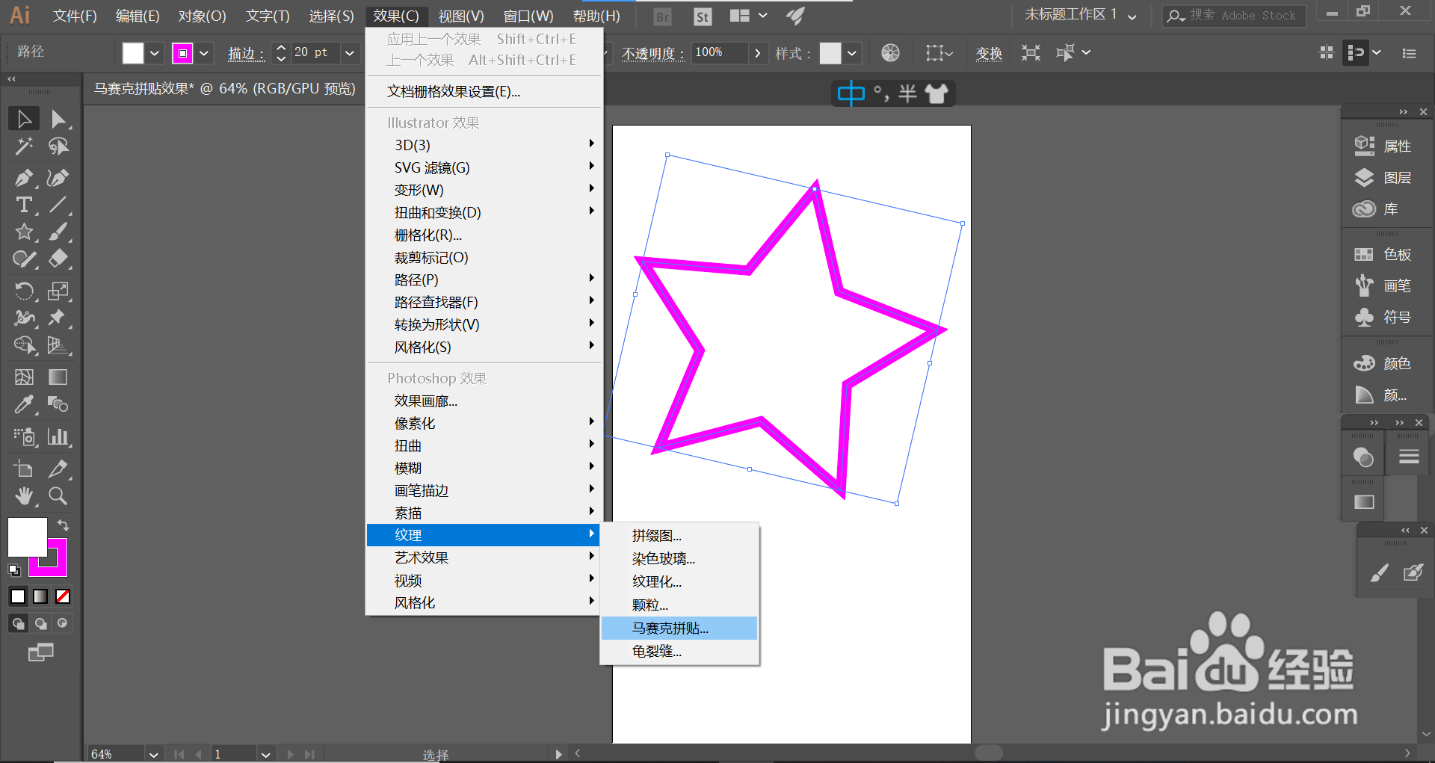Select 马赛克拼贴... from the texture submenu
This screenshot has width=1435, height=763.
point(679,628)
